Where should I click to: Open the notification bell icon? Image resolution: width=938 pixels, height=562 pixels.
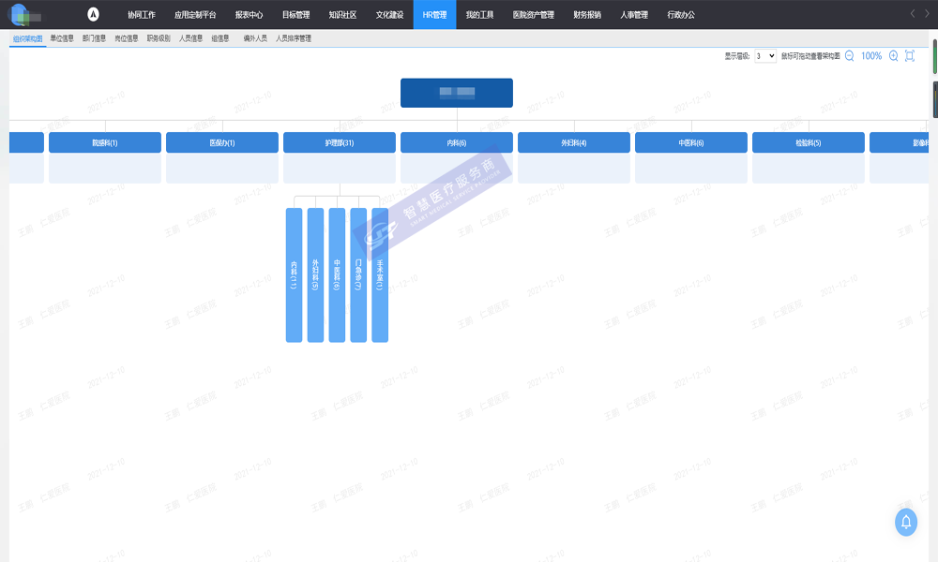(x=906, y=523)
